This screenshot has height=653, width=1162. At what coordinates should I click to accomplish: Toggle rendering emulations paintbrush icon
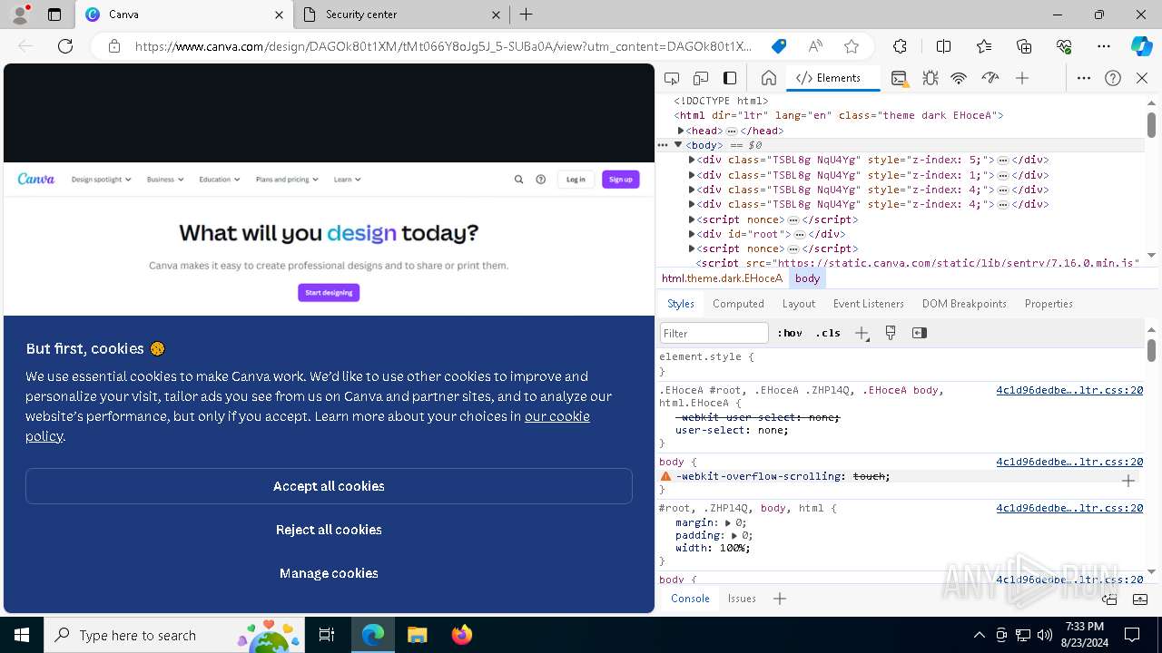891,333
